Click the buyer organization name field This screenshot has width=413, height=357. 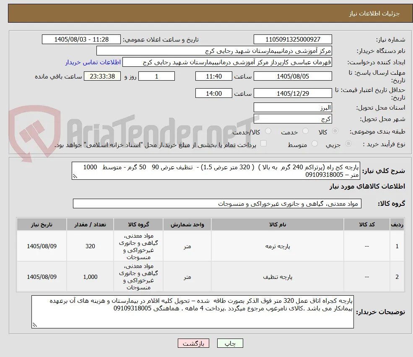(x=214, y=51)
